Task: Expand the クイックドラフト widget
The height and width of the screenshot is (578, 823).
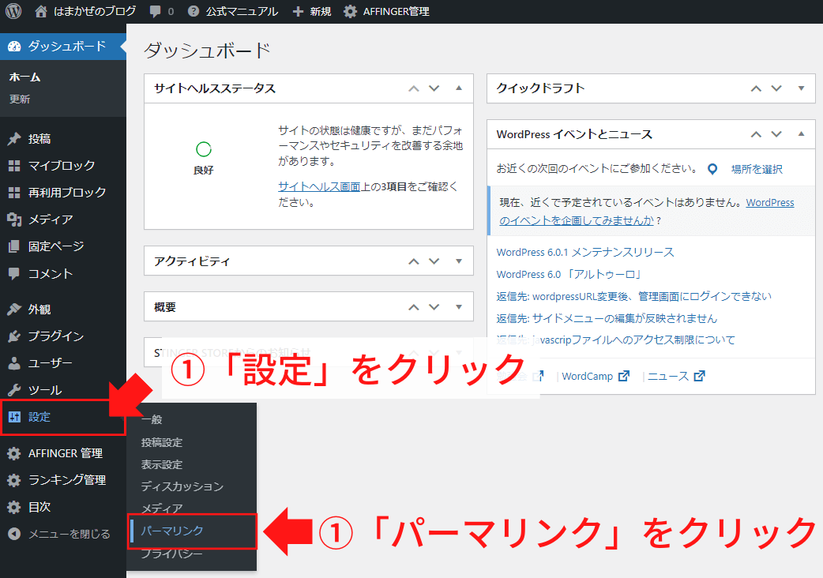Action: pyautogui.click(x=800, y=88)
